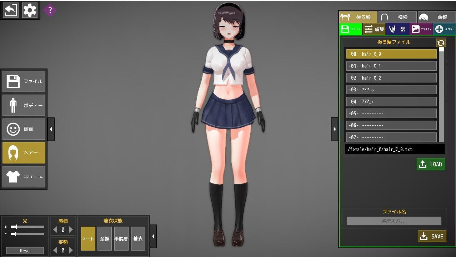
Task: Refresh the 後ろ髪ファイル list
Action: (441, 43)
